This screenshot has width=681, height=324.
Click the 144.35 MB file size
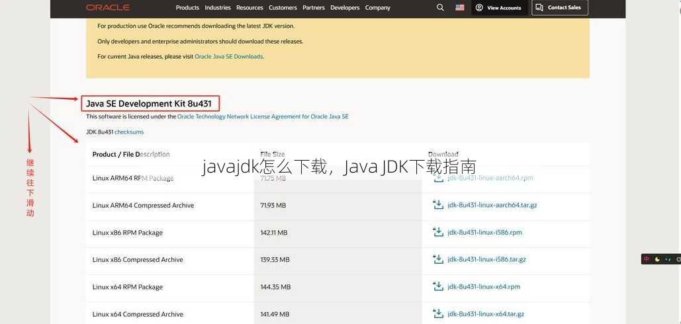point(275,287)
